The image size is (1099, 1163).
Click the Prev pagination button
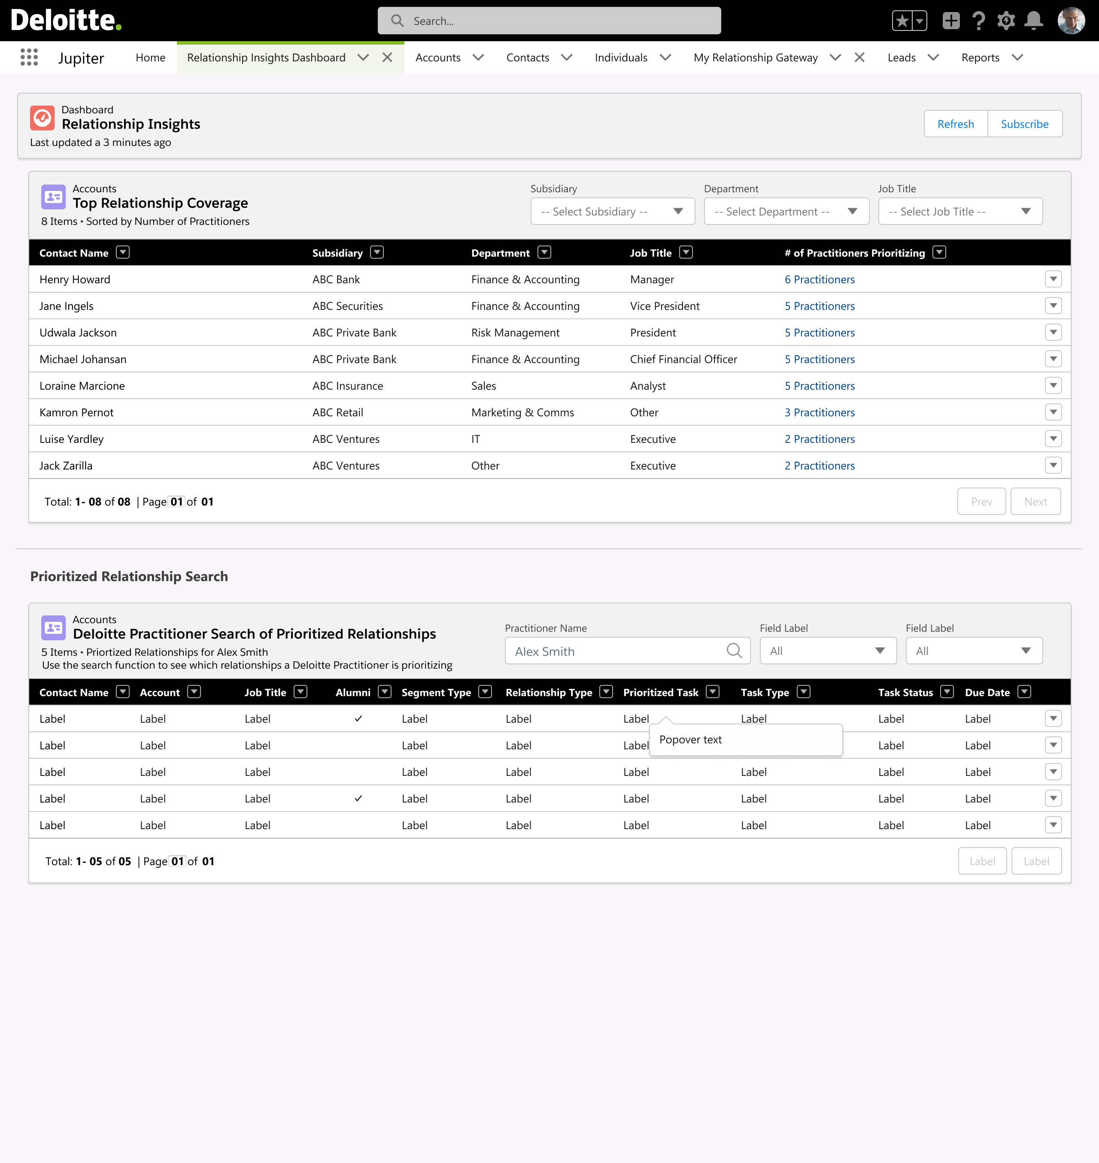coord(981,501)
